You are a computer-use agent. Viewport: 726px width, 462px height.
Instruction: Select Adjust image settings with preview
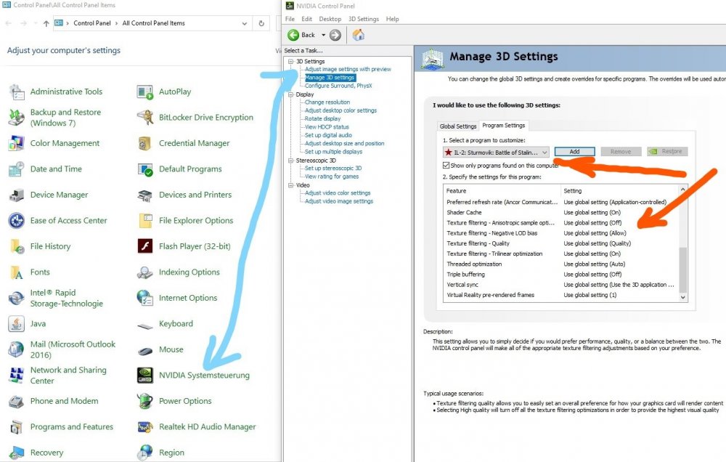coord(348,69)
